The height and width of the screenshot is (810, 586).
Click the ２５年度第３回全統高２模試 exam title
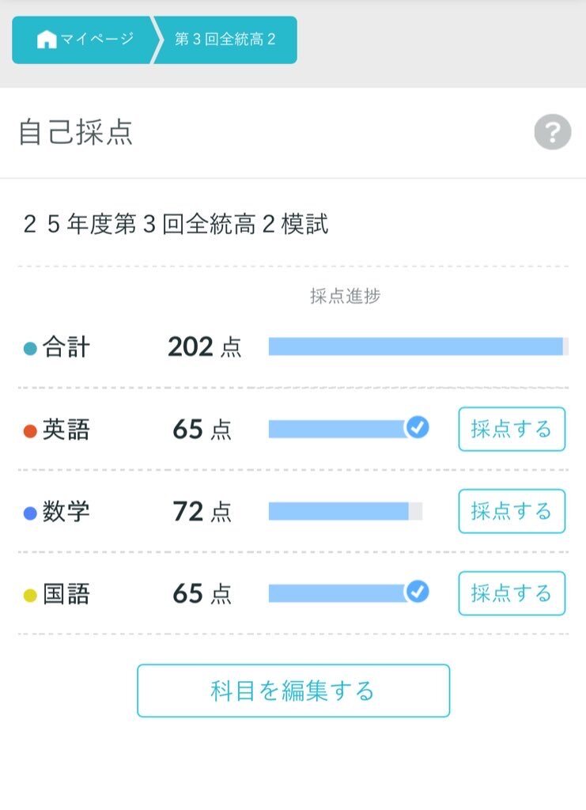pyautogui.click(x=176, y=225)
